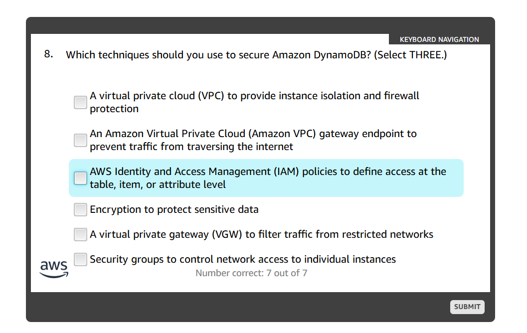Open KEYBOARD NAVIGATION help
Viewport: 527px width, 333px height.
(439, 39)
